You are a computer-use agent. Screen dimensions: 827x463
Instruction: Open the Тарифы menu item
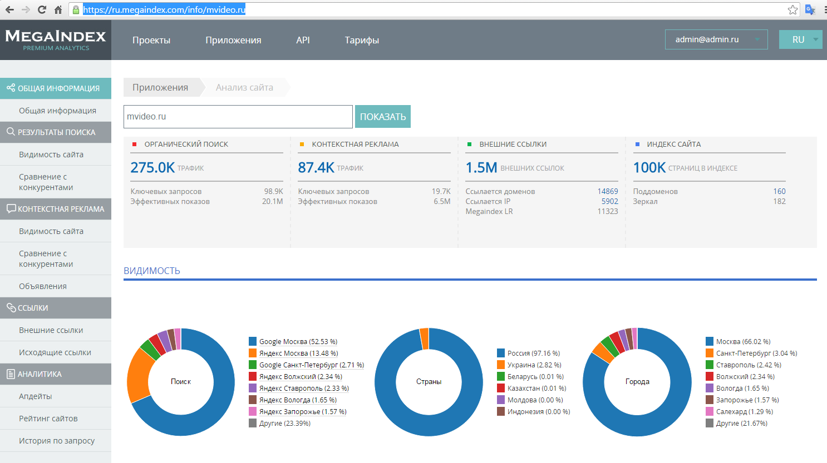click(362, 40)
